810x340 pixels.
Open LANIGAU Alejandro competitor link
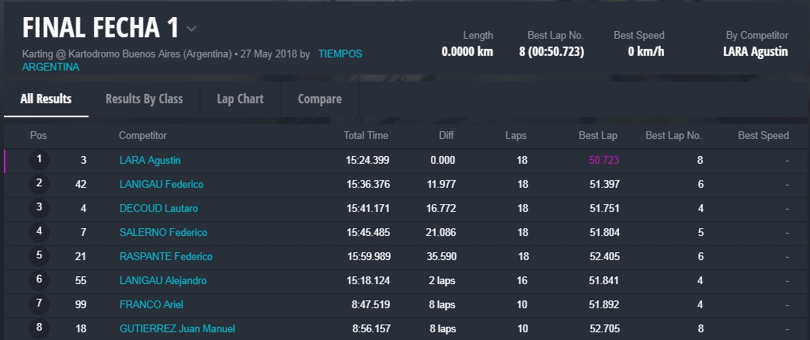click(x=162, y=281)
